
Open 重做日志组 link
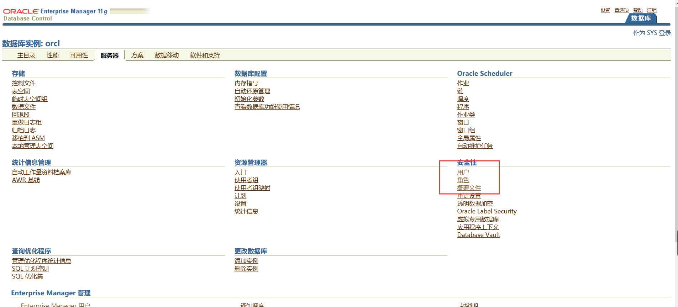point(27,122)
